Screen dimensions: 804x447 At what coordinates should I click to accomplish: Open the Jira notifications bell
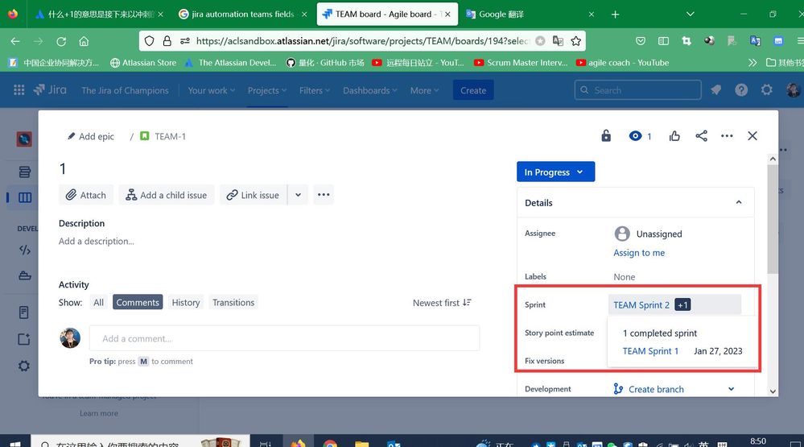coord(715,90)
